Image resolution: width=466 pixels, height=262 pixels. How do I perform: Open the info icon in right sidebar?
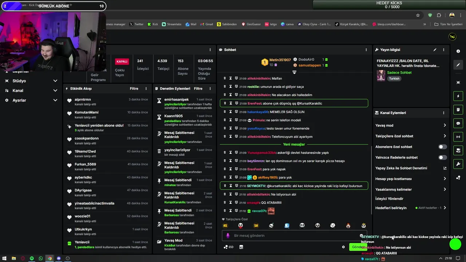458,51
